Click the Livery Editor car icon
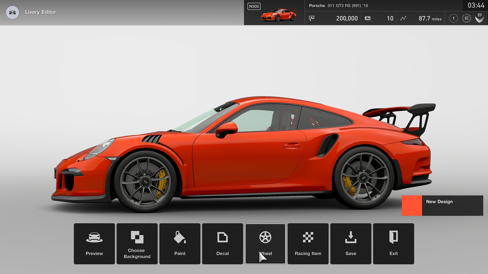Viewport: 488px width, 274px height. [x=12, y=12]
